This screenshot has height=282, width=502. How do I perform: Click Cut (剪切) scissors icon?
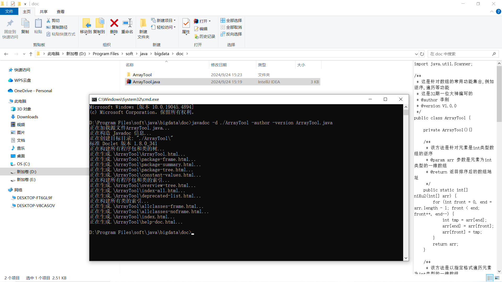tap(49, 20)
